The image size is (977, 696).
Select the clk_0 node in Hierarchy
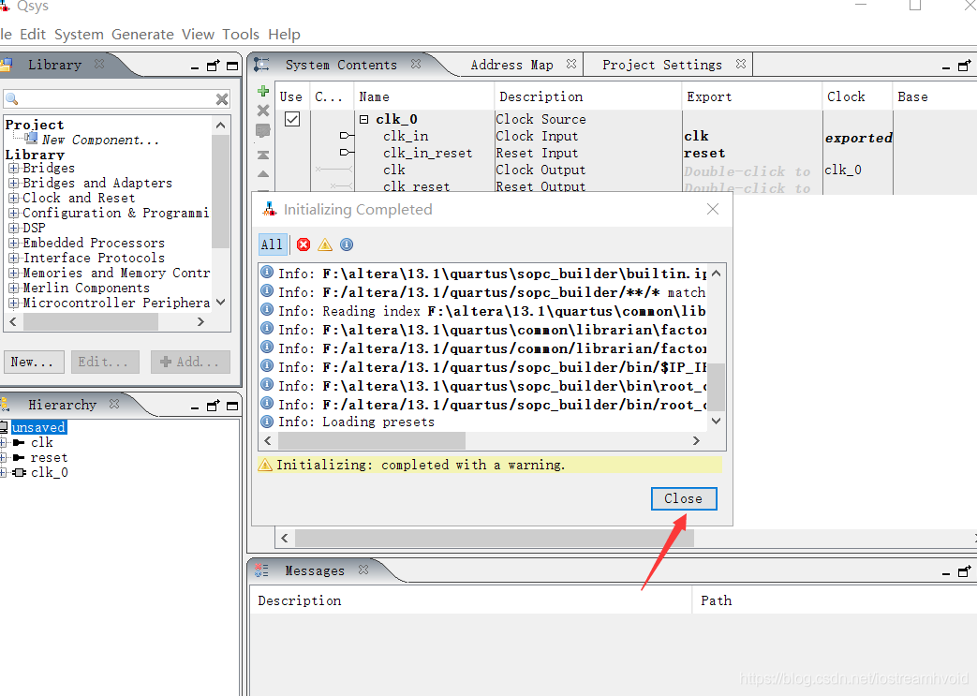pos(50,472)
